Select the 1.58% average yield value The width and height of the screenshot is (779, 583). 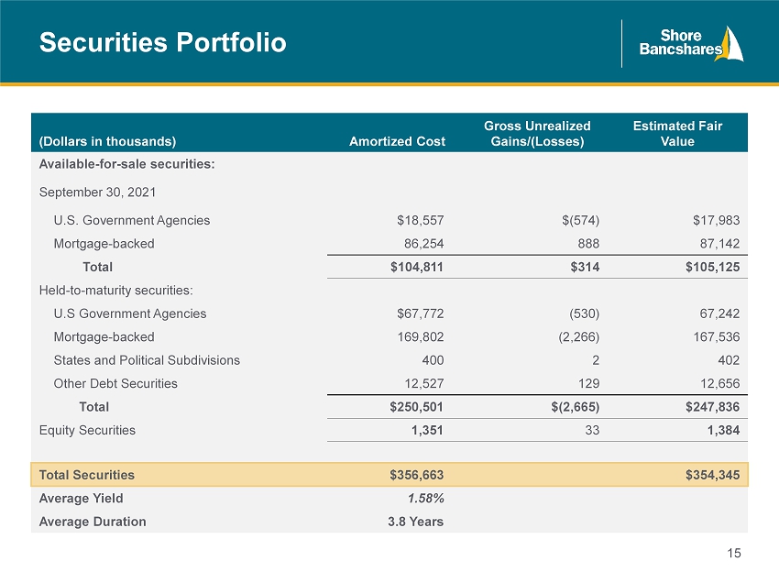(426, 498)
